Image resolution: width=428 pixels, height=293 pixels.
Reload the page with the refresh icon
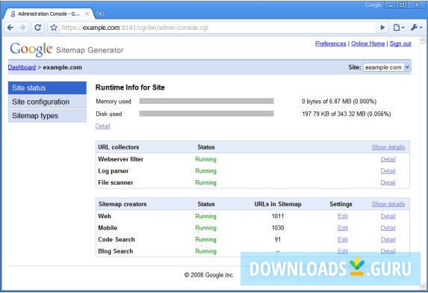[x=37, y=28]
